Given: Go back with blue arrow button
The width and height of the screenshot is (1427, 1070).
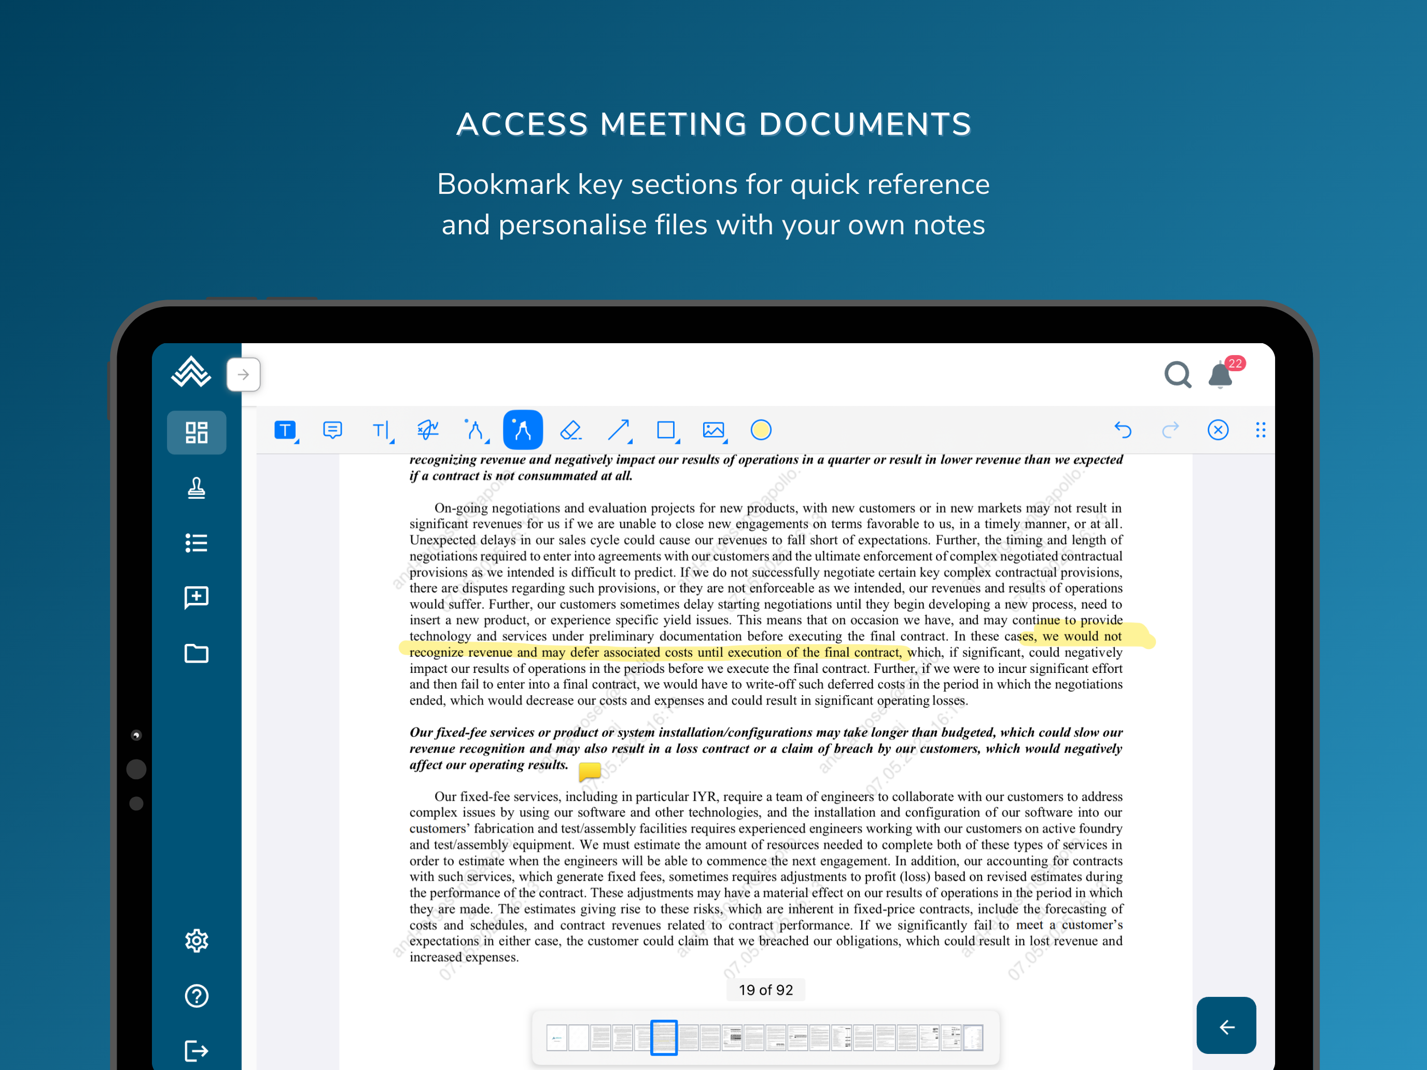Looking at the screenshot, I should (1226, 1026).
